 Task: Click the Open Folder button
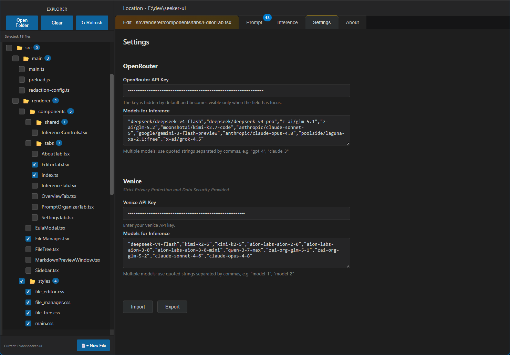[x=22, y=23]
